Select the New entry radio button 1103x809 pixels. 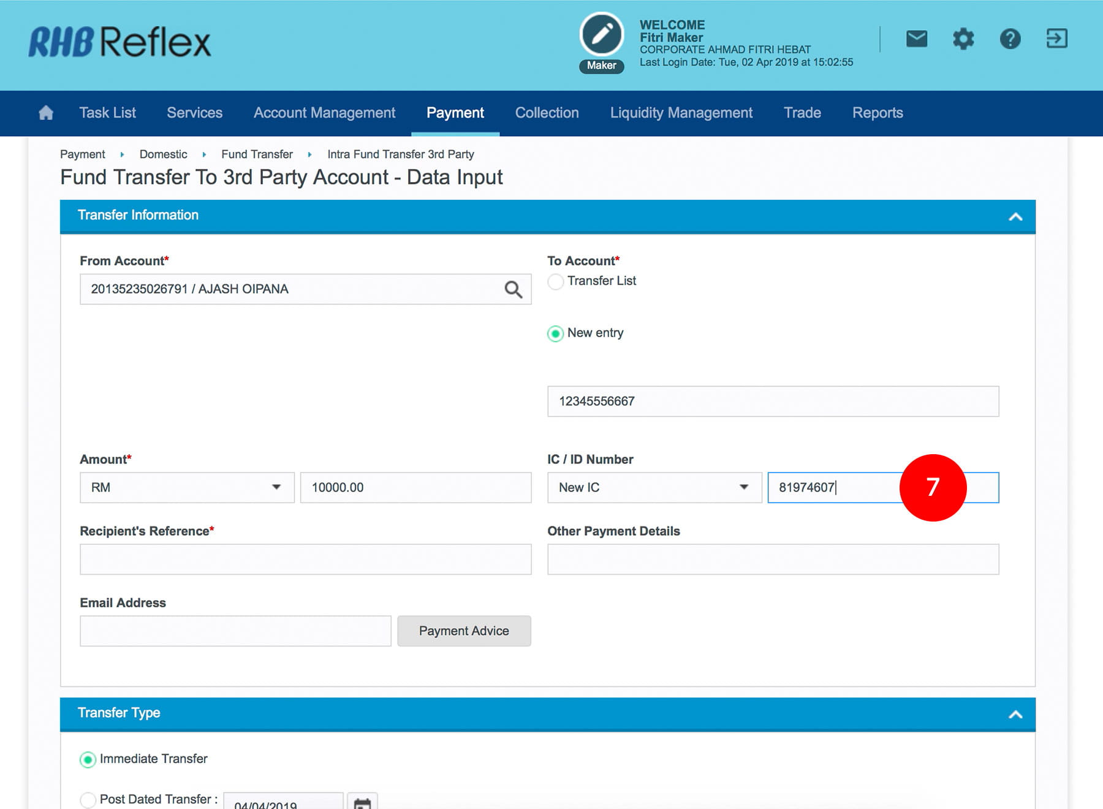[556, 333]
